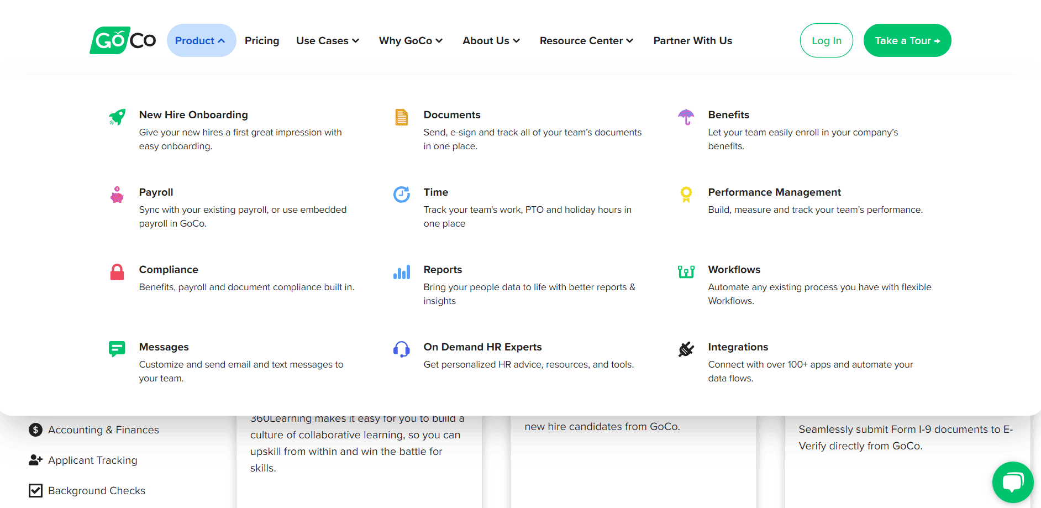Open the Reports product link
Screen dimensions: 1041x508
(443, 269)
